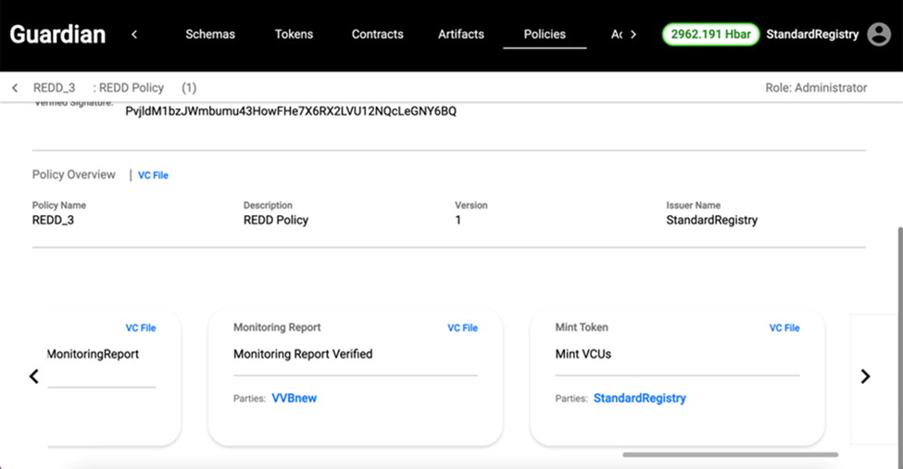This screenshot has width=903, height=469.
Task: Open Policy Overview VC File link
Action: 153,175
